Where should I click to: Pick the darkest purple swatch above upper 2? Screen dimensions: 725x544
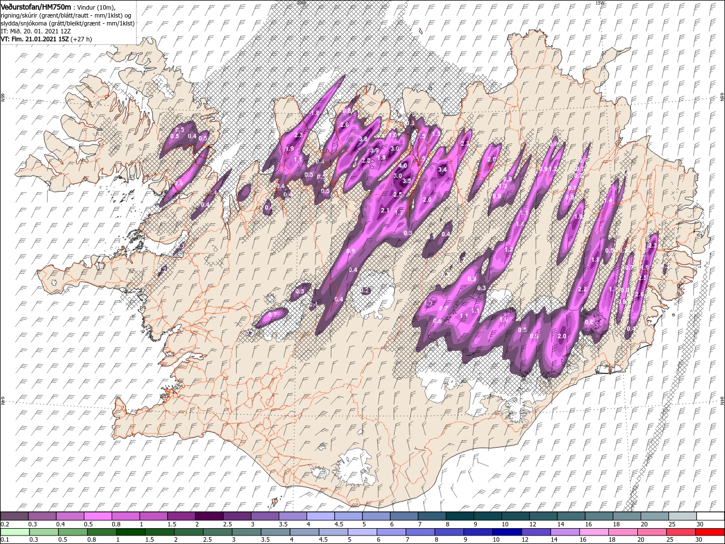(209, 516)
